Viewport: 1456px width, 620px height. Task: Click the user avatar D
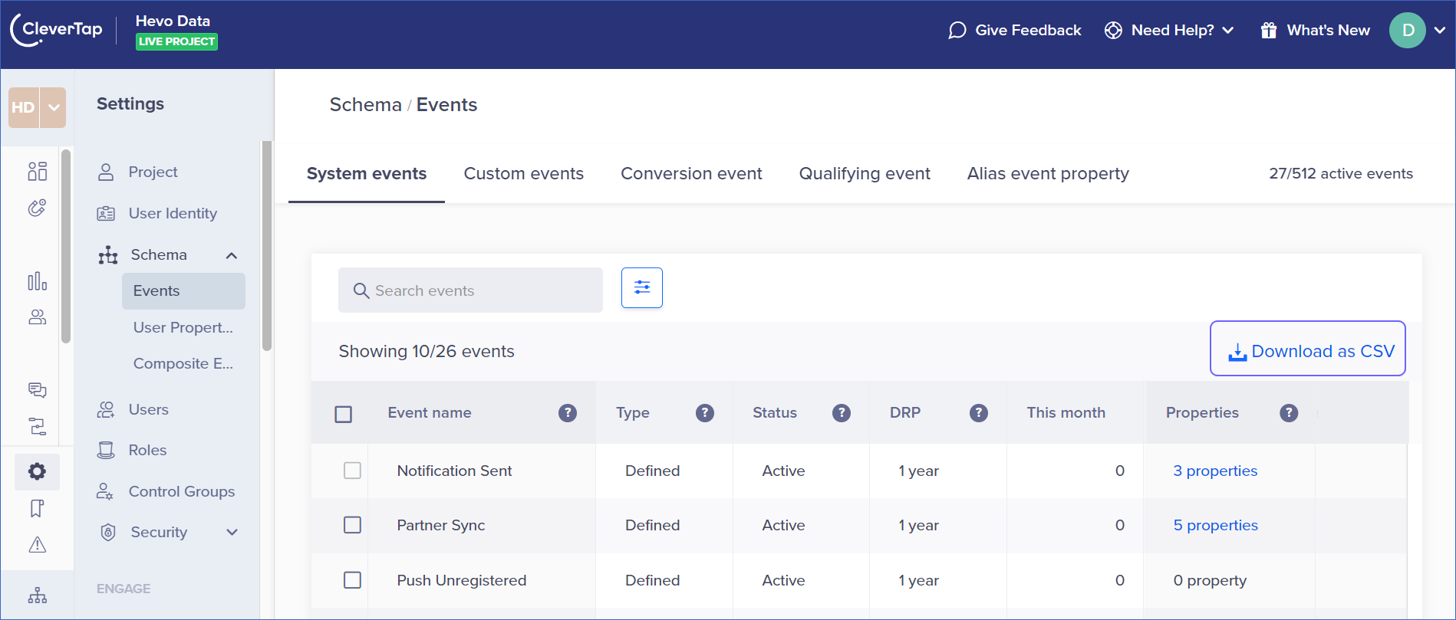tap(1408, 31)
